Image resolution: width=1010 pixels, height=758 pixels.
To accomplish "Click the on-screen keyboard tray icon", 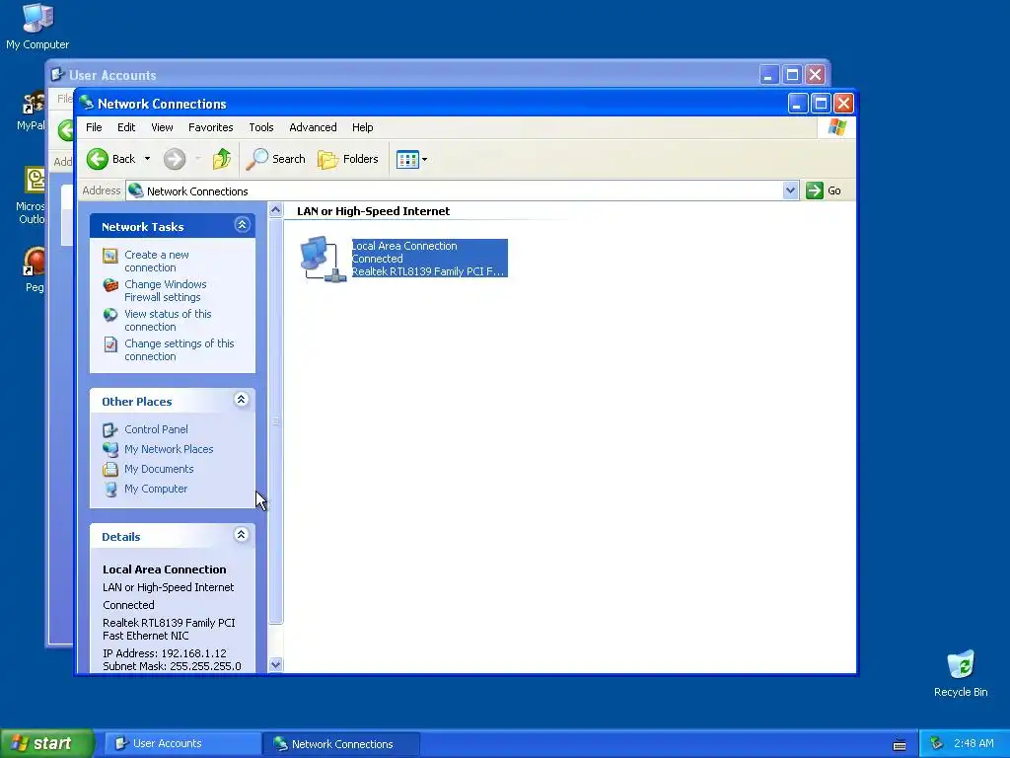I will coord(900,744).
